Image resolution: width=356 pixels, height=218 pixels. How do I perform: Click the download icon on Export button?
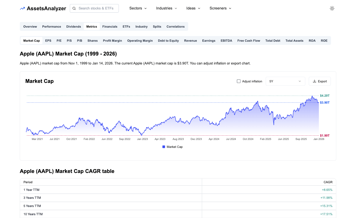314,81
